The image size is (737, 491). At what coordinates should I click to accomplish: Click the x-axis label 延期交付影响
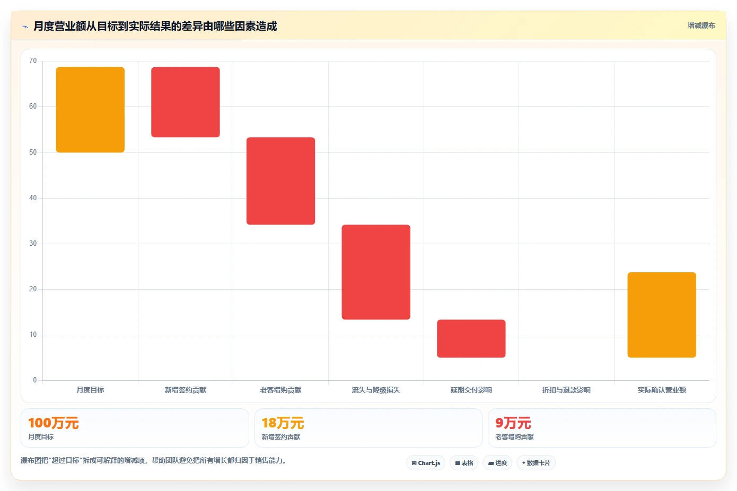pyautogui.click(x=471, y=390)
